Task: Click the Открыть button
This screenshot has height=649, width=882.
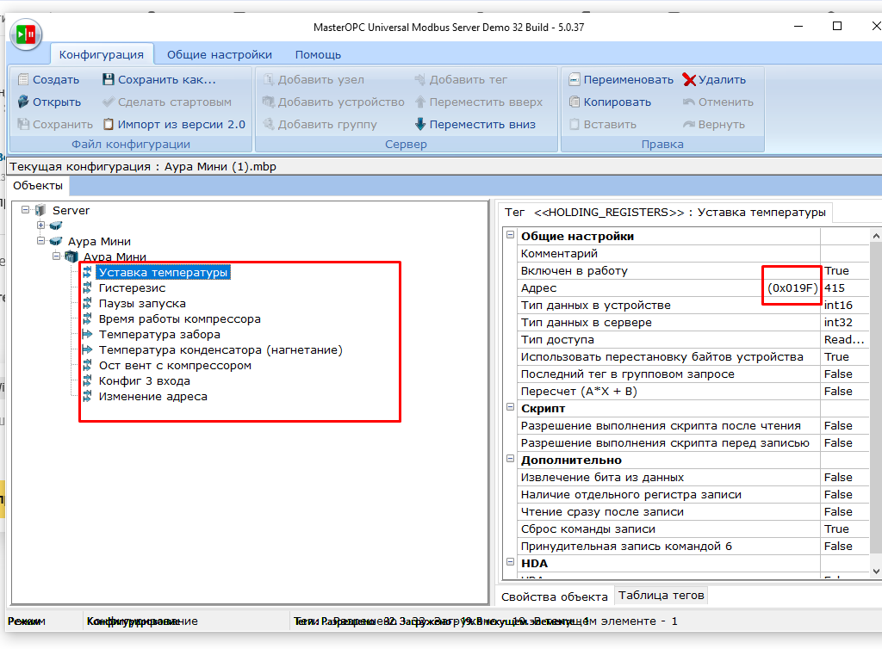Action: click(x=49, y=102)
